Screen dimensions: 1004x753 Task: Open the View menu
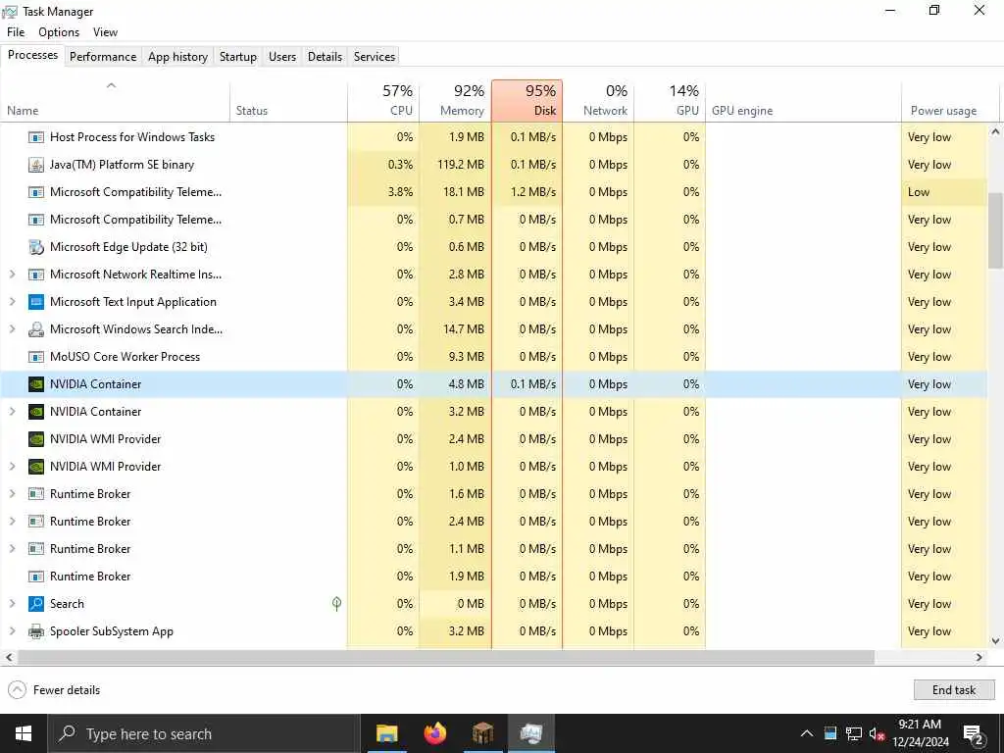pyautogui.click(x=105, y=32)
